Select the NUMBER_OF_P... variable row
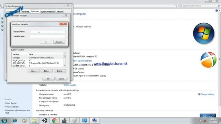This screenshot has height=124, width=221. (x=37, y=66)
